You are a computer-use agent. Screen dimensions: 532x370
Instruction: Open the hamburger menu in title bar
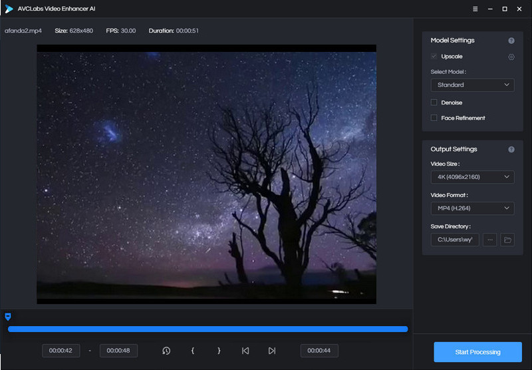coord(475,9)
